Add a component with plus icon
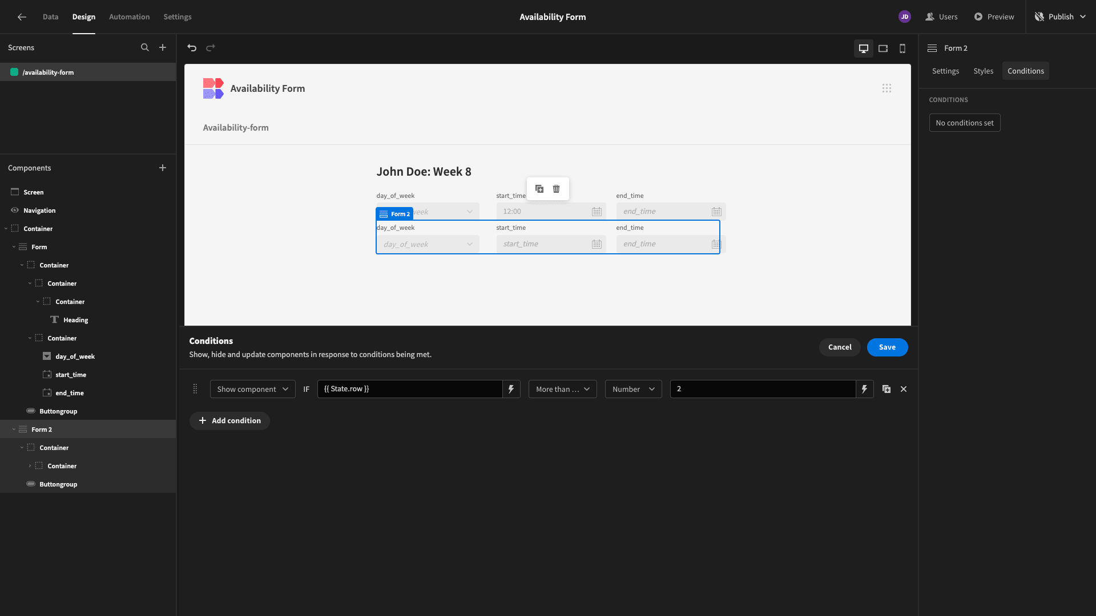Viewport: 1096px width, 616px height. 163,168
